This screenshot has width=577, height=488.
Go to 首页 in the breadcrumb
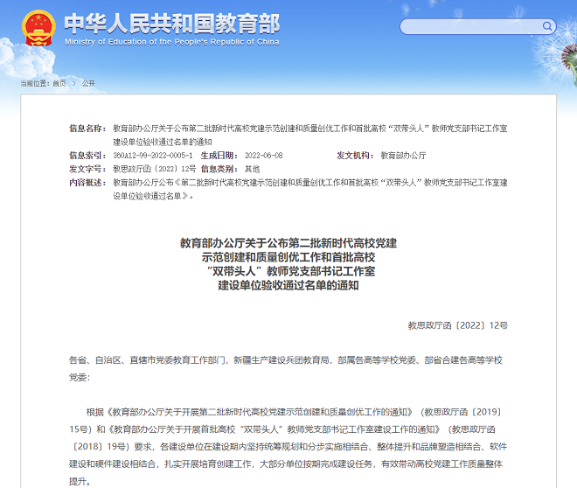coord(59,83)
